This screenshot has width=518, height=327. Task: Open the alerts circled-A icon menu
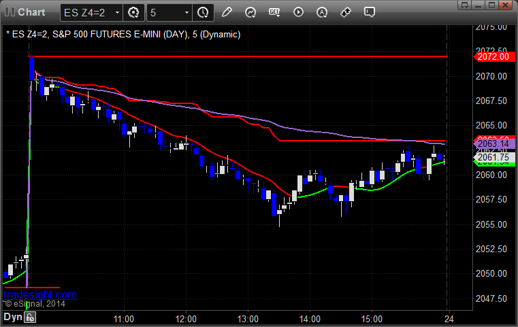(322, 12)
